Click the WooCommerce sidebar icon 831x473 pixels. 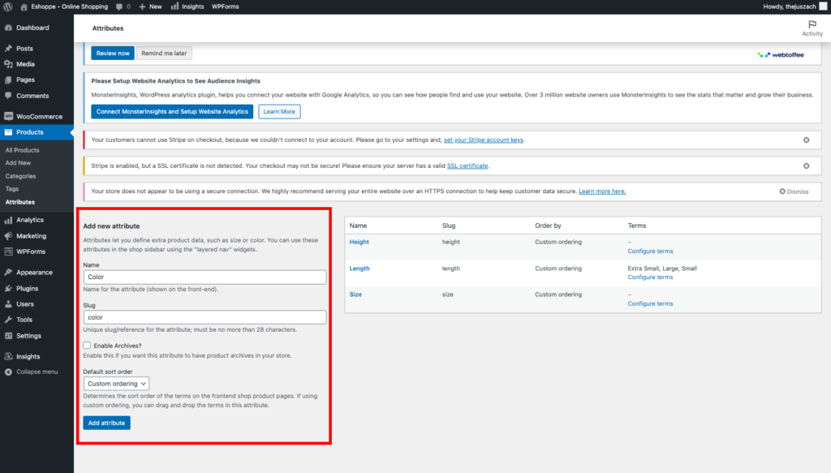[x=8, y=117]
